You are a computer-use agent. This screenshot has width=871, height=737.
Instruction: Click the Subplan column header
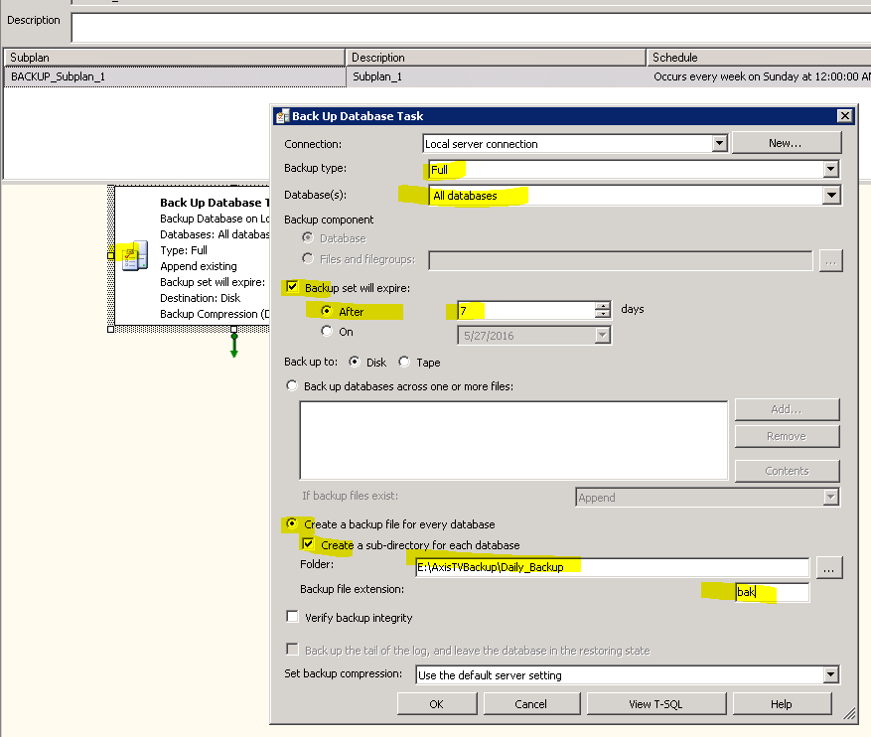pos(175,58)
